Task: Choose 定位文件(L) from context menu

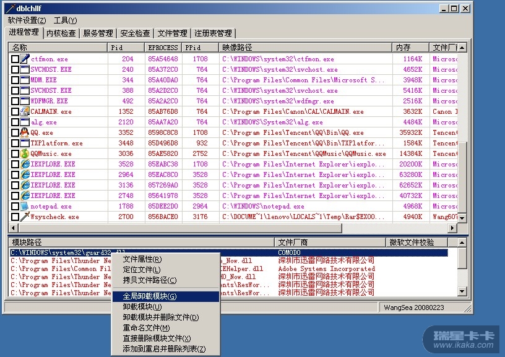Action: pyautogui.click(x=166, y=270)
